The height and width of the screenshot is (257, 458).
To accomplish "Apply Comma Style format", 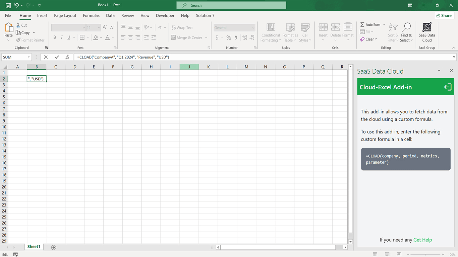I will pyautogui.click(x=236, y=37).
